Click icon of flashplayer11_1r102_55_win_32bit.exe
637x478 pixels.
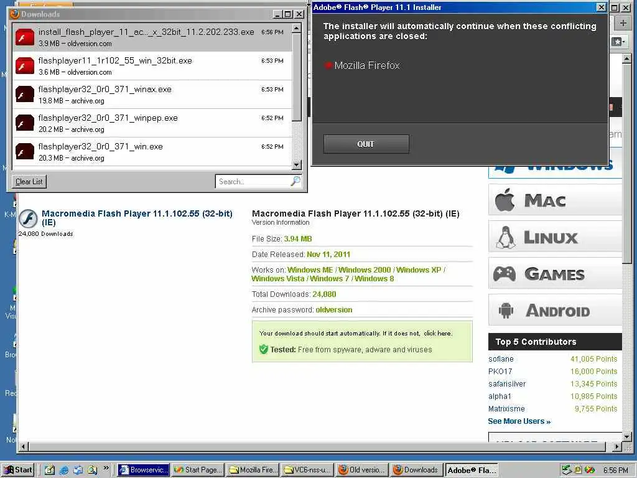(x=25, y=65)
